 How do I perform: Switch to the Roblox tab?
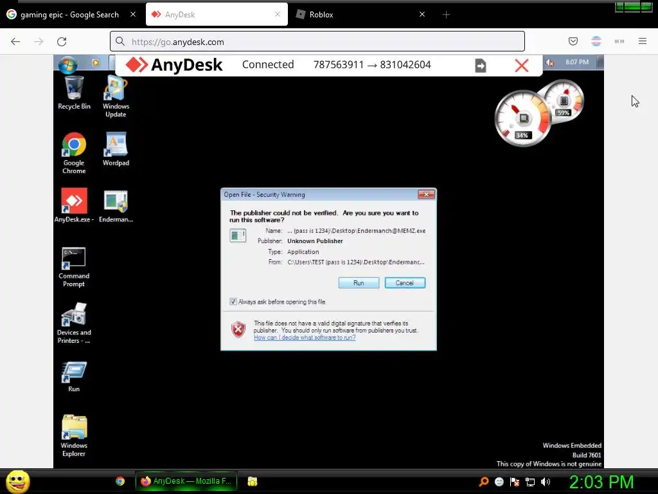[360, 15]
